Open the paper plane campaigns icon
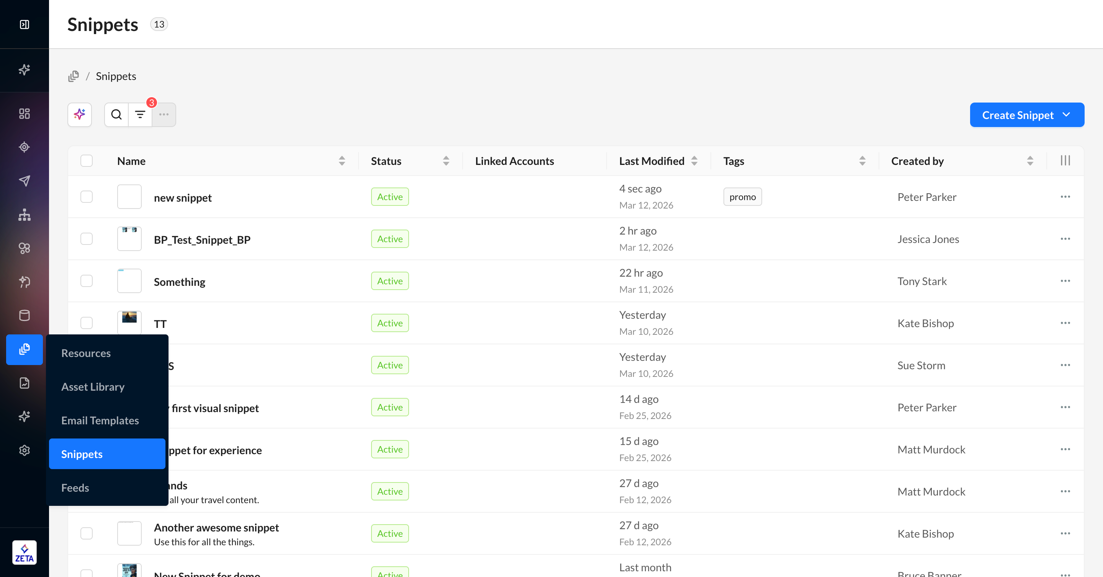This screenshot has width=1103, height=577. click(x=25, y=181)
